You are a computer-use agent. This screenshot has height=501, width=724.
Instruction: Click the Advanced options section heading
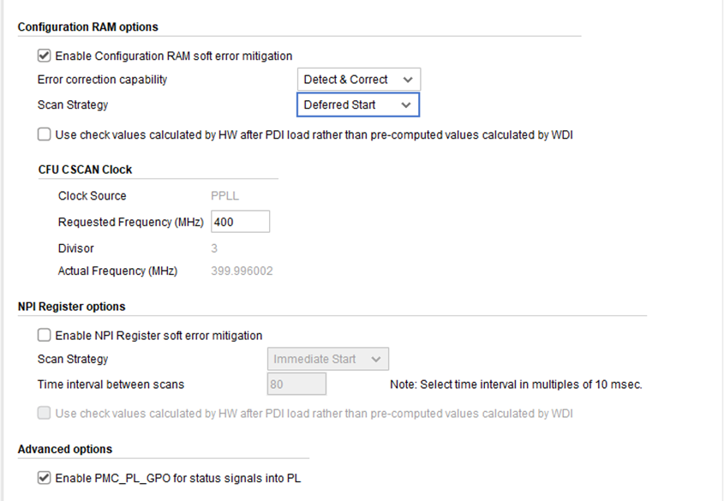coord(65,449)
